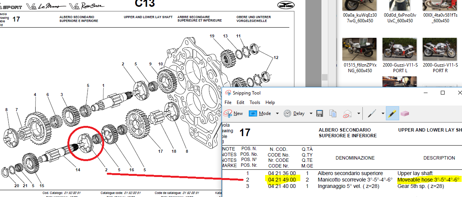Copy the snip with copy icon
Screen dimensions: 462x197
tap(333, 113)
